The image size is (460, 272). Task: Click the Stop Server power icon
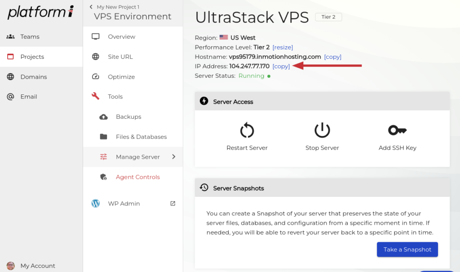point(322,131)
